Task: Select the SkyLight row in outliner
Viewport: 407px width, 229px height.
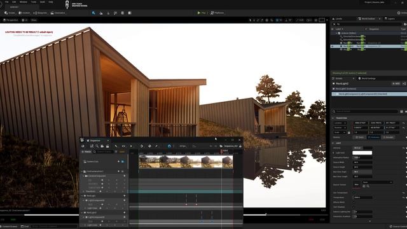Action: point(369,50)
